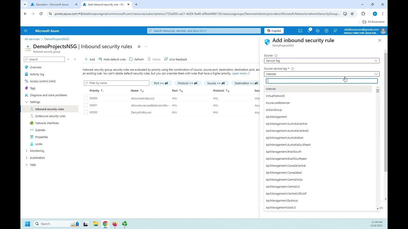This screenshot has height=229, width=408.
Task: Open the Source dropdown showing Service Tag
Action: click(x=322, y=61)
